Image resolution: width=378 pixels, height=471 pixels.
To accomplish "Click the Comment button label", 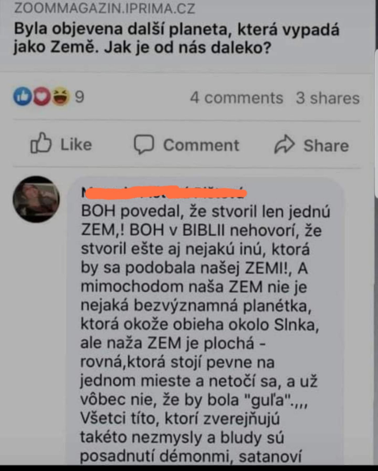I will [x=201, y=145].
